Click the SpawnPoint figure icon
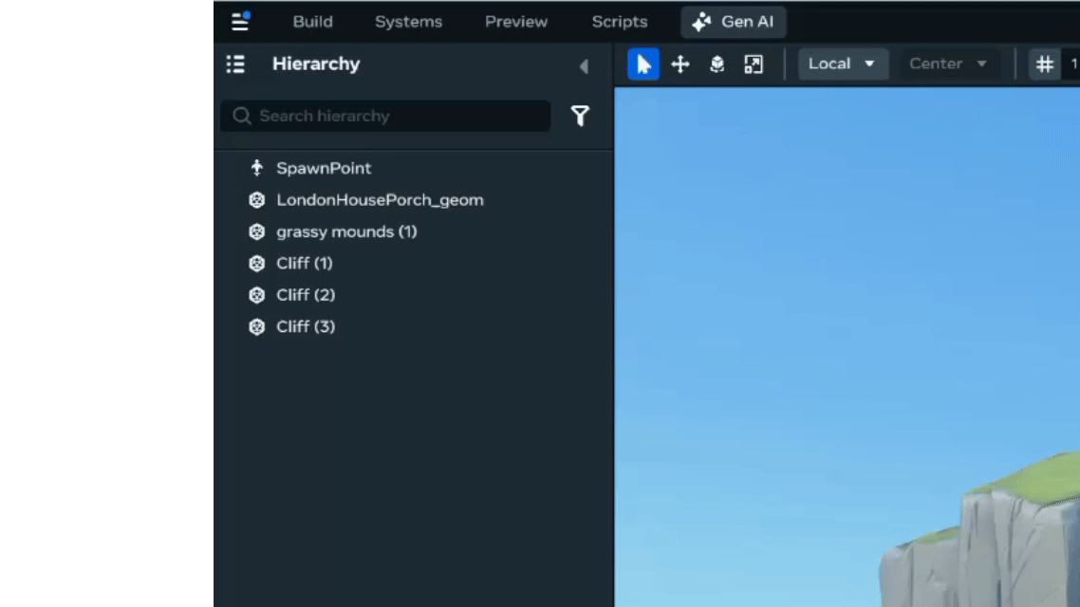 coord(256,168)
